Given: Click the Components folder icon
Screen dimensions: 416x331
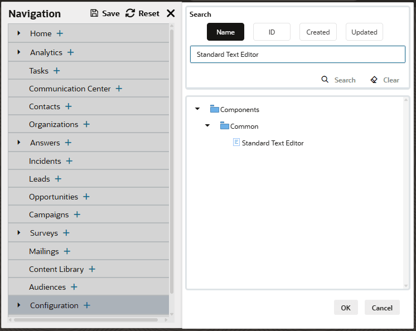Looking at the screenshot, I should tap(214, 109).
